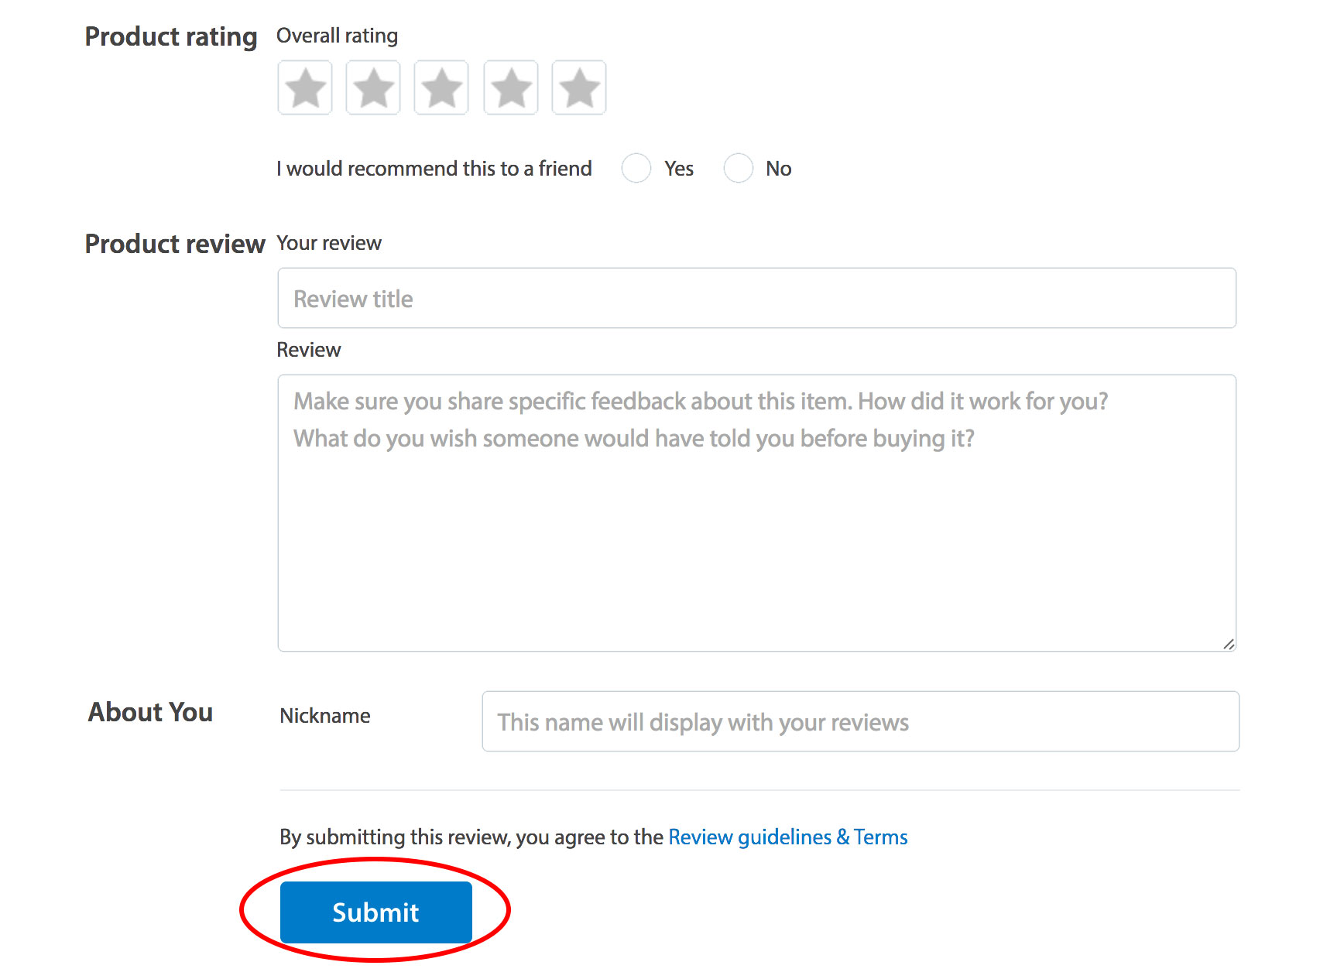The height and width of the screenshot is (979, 1344).
Task: Rate the product one star
Action: coord(305,87)
